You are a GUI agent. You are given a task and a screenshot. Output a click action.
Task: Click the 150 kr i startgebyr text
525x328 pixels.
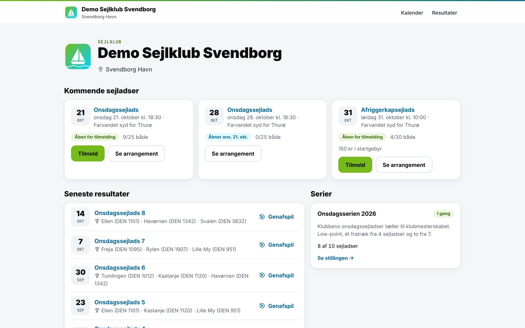pos(360,149)
